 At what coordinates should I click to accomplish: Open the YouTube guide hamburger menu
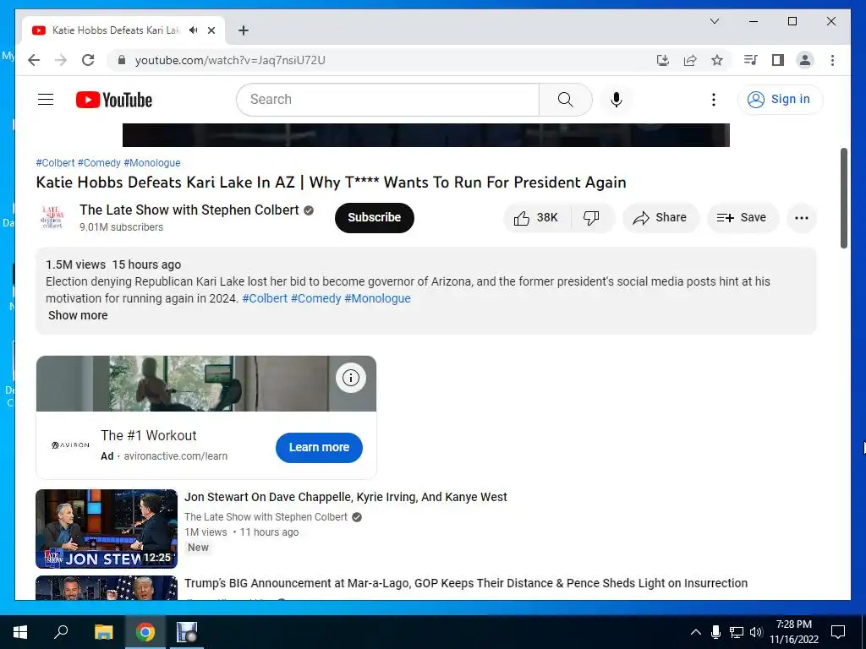click(x=46, y=100)
